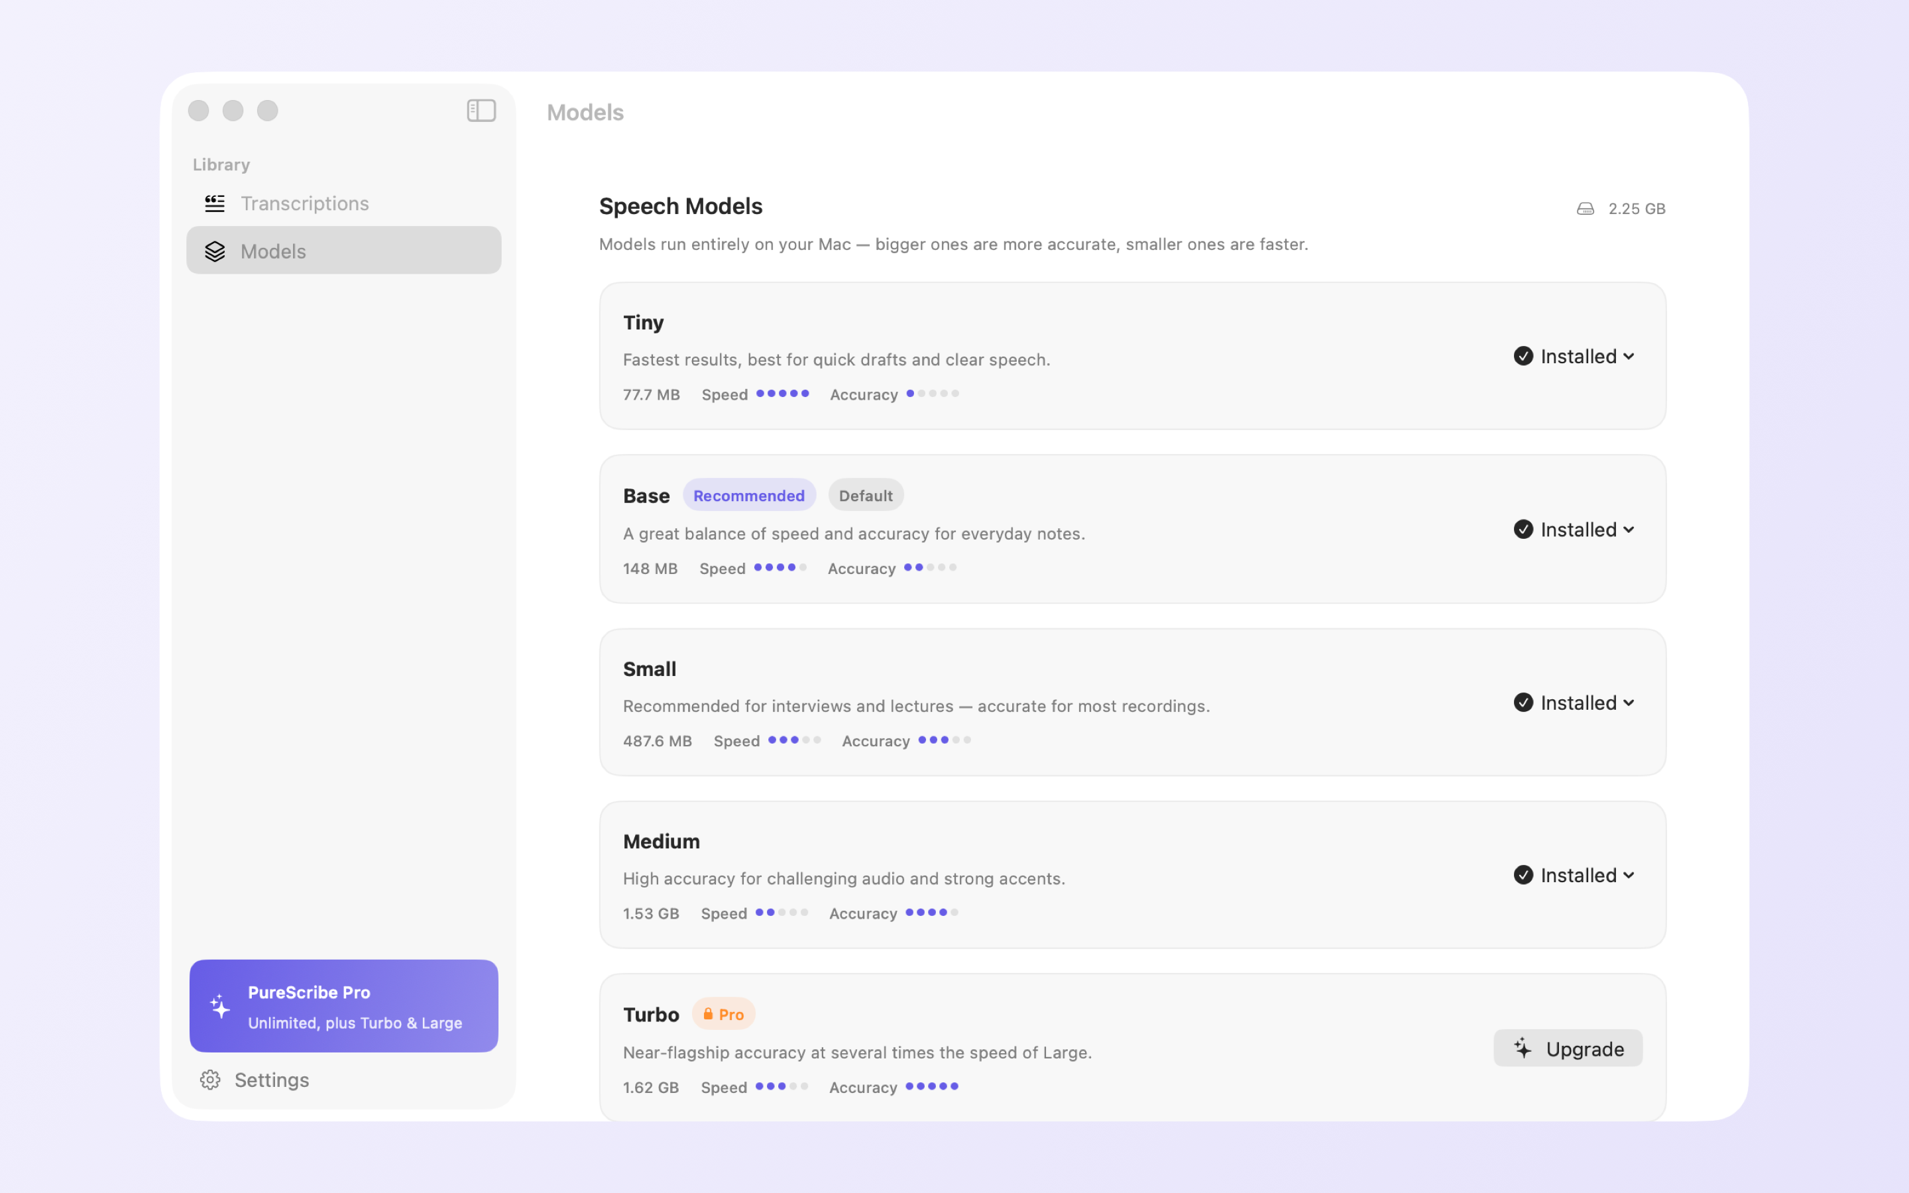1909x1193 pixels.
Task: Click the Base installed checkmark icon
Action: point(1523,529)
